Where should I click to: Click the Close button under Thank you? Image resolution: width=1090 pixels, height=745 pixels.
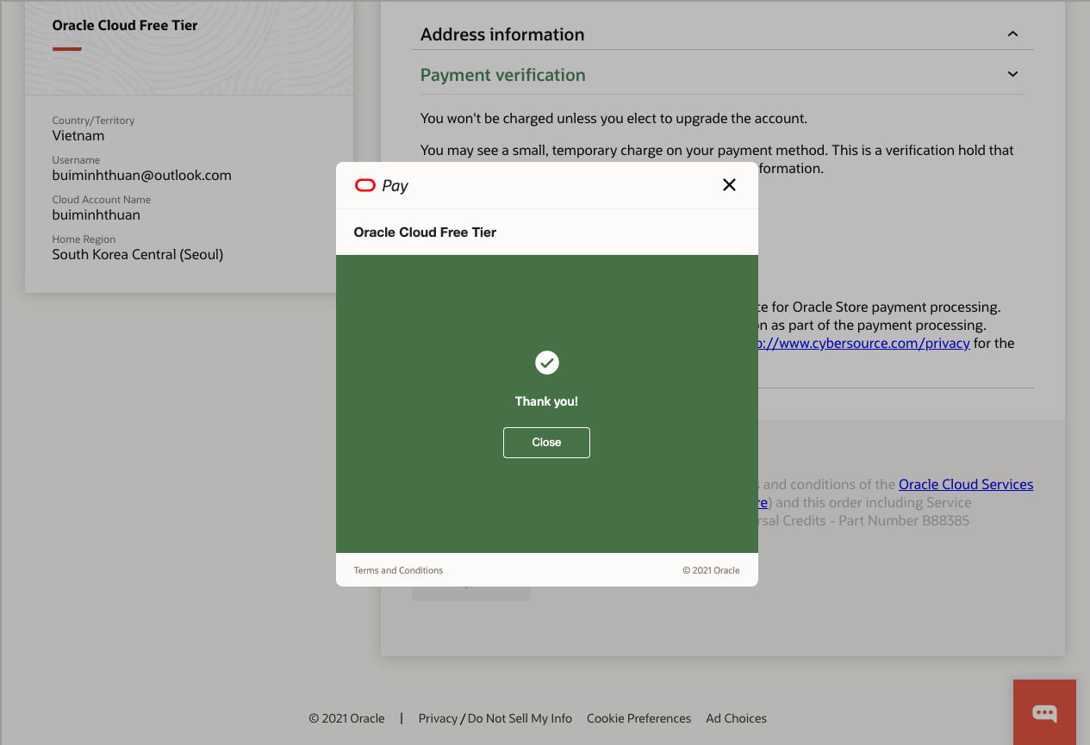point(546,443)
